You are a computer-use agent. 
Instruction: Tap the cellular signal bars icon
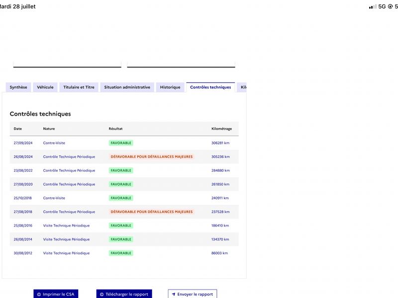(x=373, y=6)
